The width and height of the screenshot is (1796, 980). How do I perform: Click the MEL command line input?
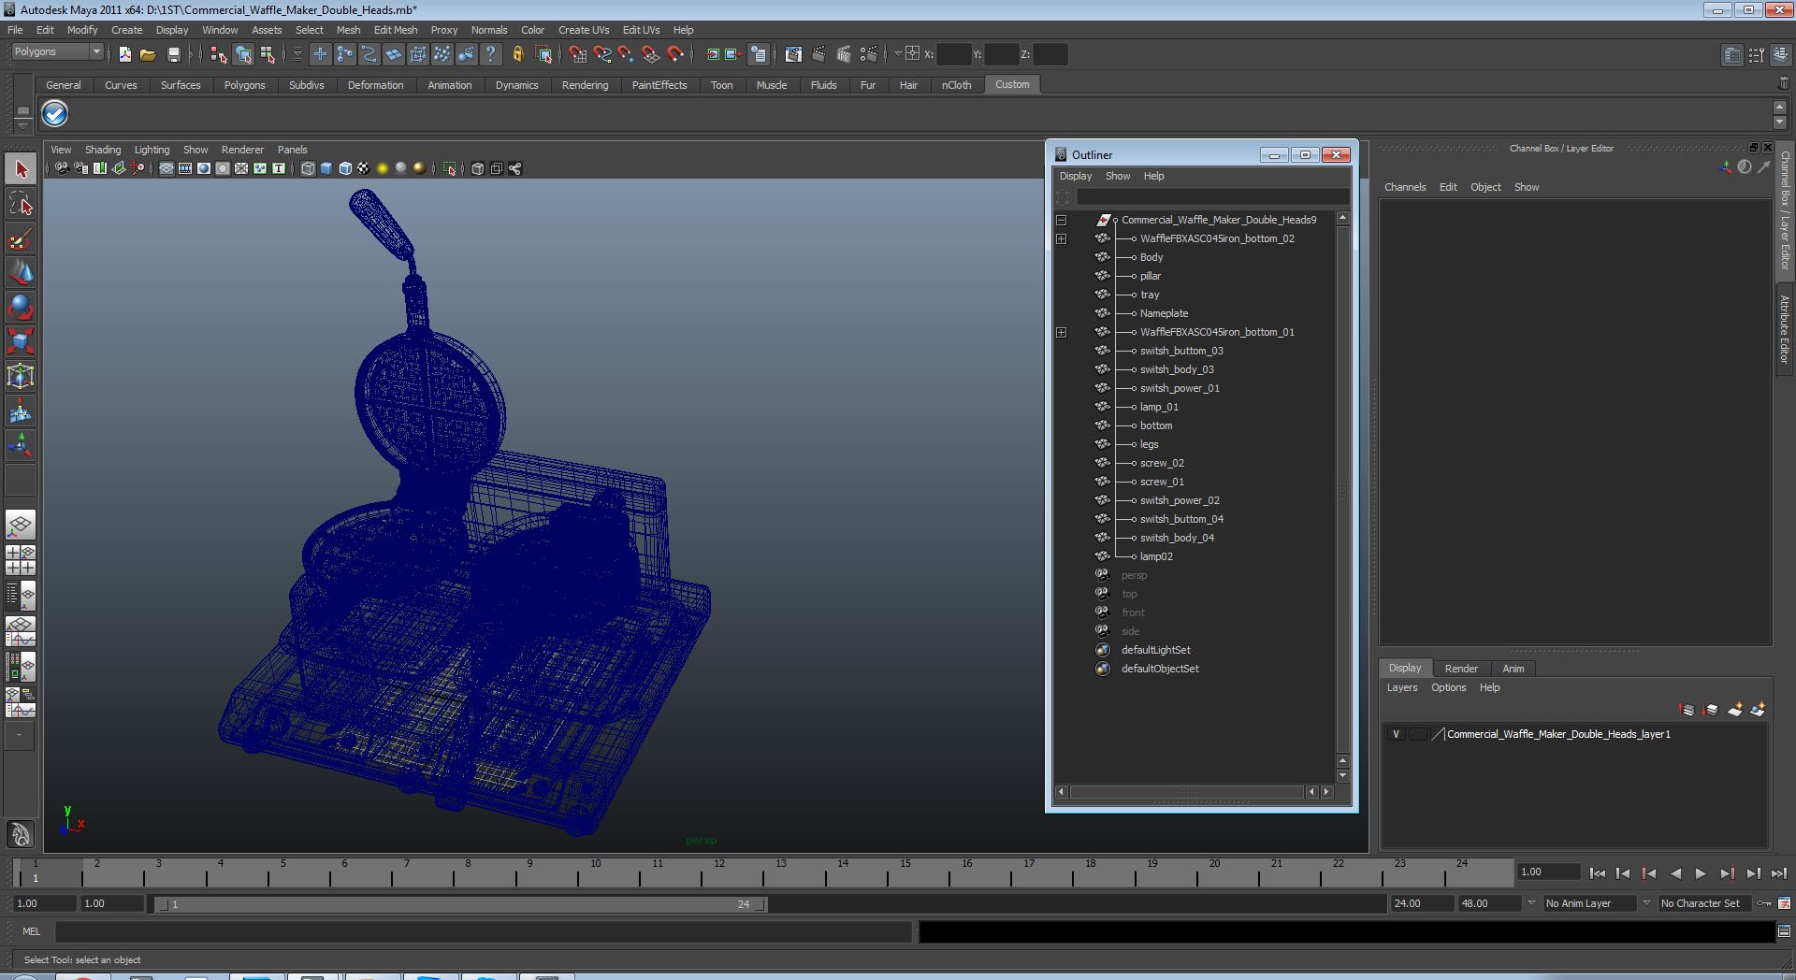tap(484, 931)
